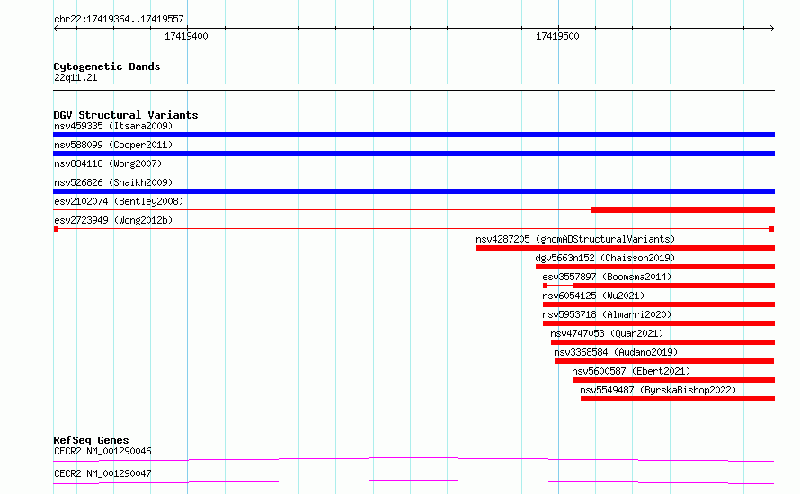The width and height of the screenshot is (800, 494).
Task: Select the red nsv5953718 Almarri2020 bar
Action: click(659, 323)
